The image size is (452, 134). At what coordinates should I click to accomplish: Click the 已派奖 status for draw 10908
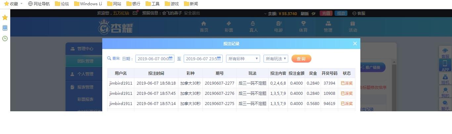click(347, 94)
